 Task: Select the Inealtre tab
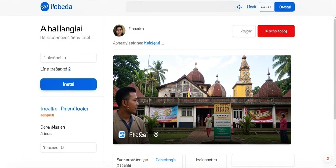49,109
